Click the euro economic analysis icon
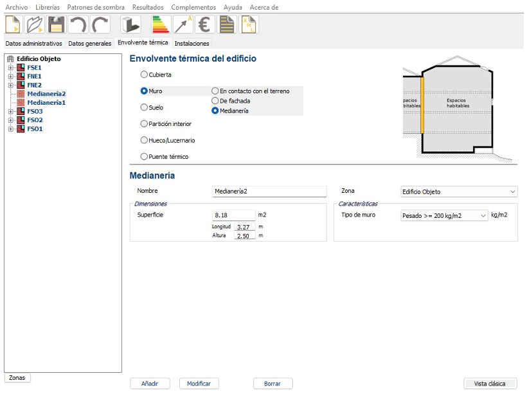This screenshot has height=394, width=527. point(204,25)
